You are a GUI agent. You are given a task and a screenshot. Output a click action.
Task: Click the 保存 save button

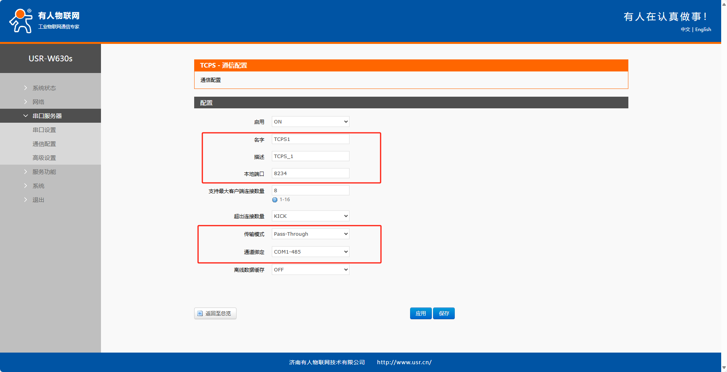(444, 313)
